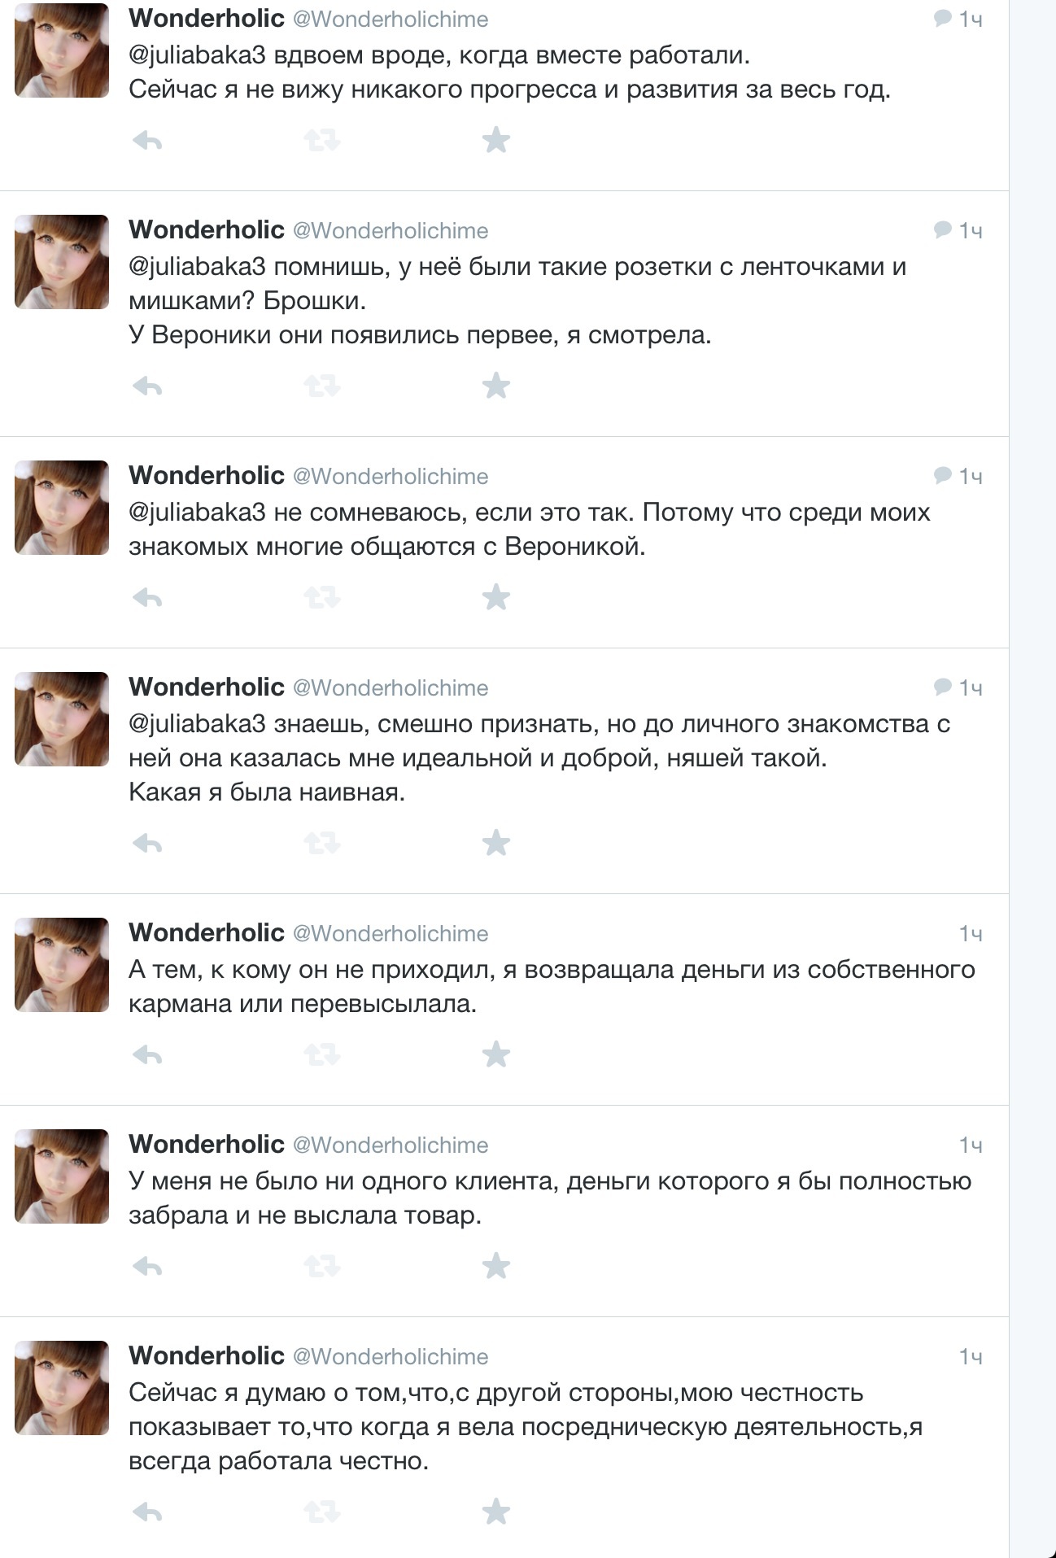Open the 1ч timestamp of 'возвращала деньги' tweet

pyautogui.click(x=971, y=933)
